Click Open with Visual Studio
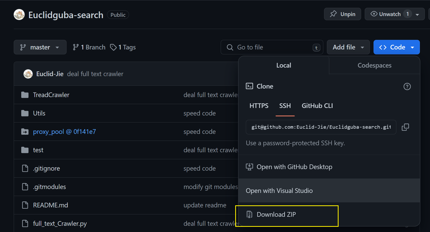 [329, 191]
